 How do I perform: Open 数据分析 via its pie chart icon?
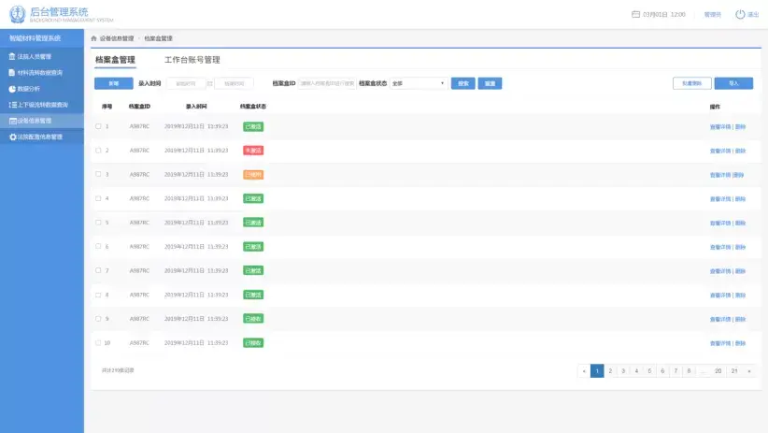pyautogui.click(x=12, y=89)
